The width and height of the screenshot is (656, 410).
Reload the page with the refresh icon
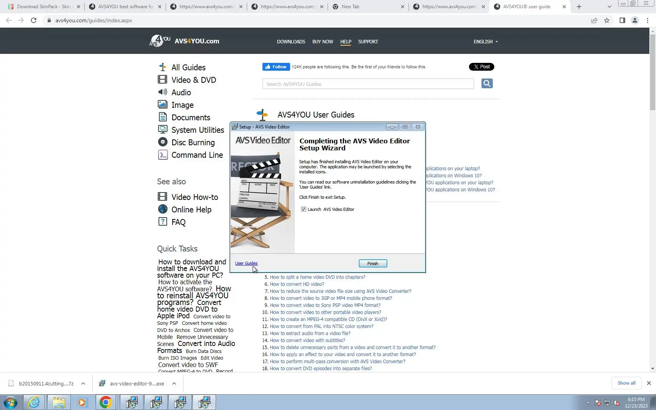click(x=34, y=20)
